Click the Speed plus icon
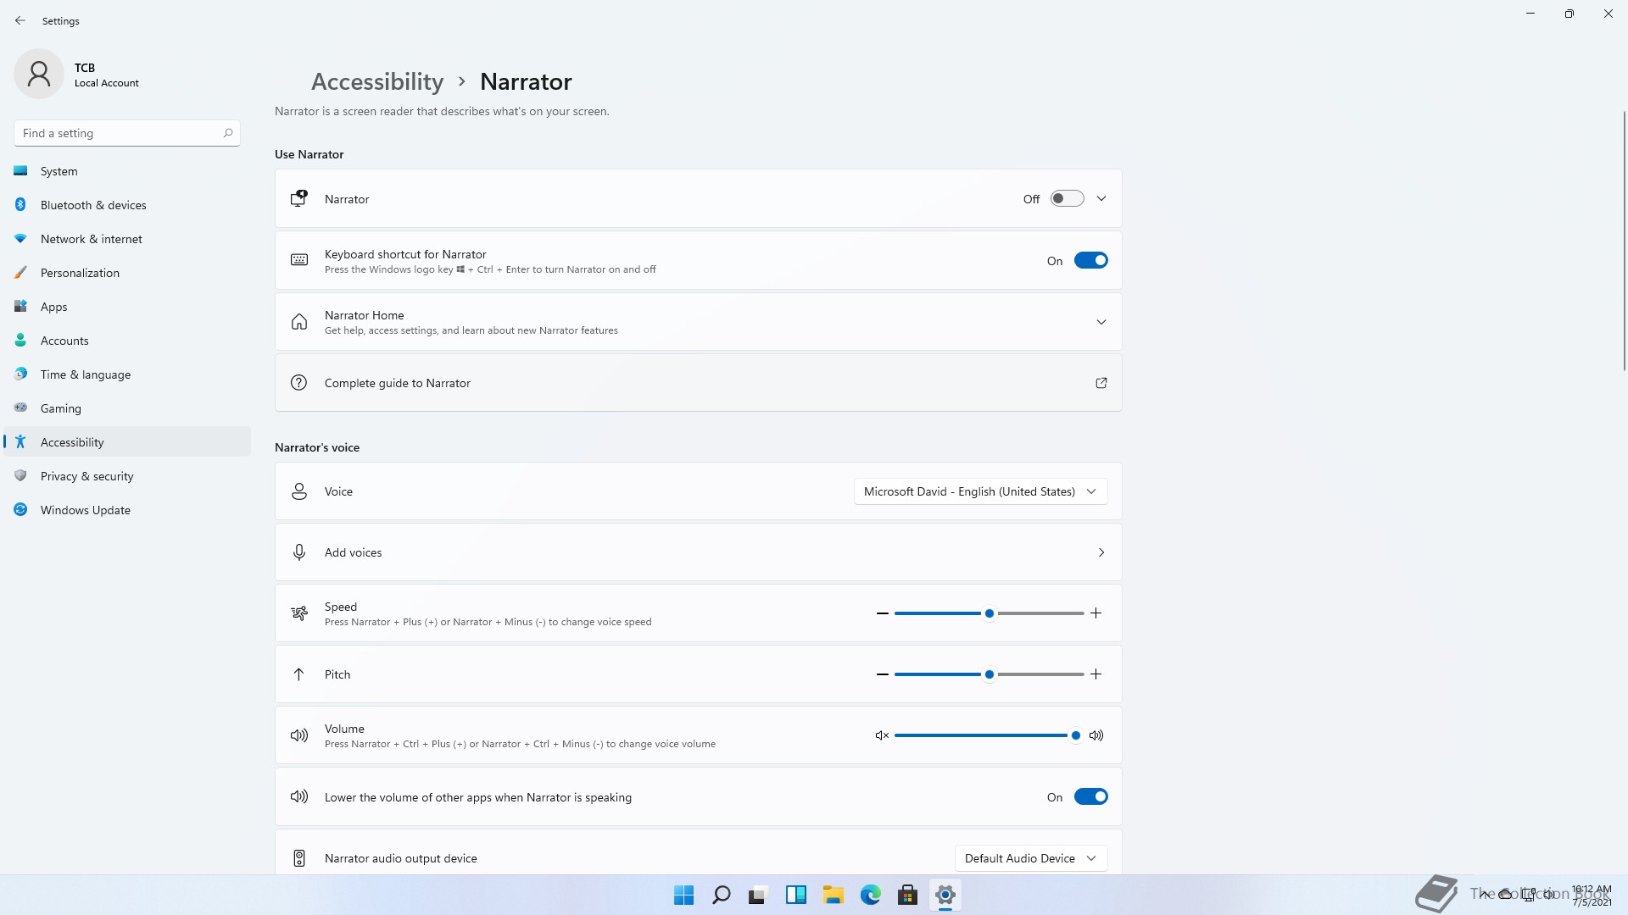1628x915 pixels. [1096, 613]
